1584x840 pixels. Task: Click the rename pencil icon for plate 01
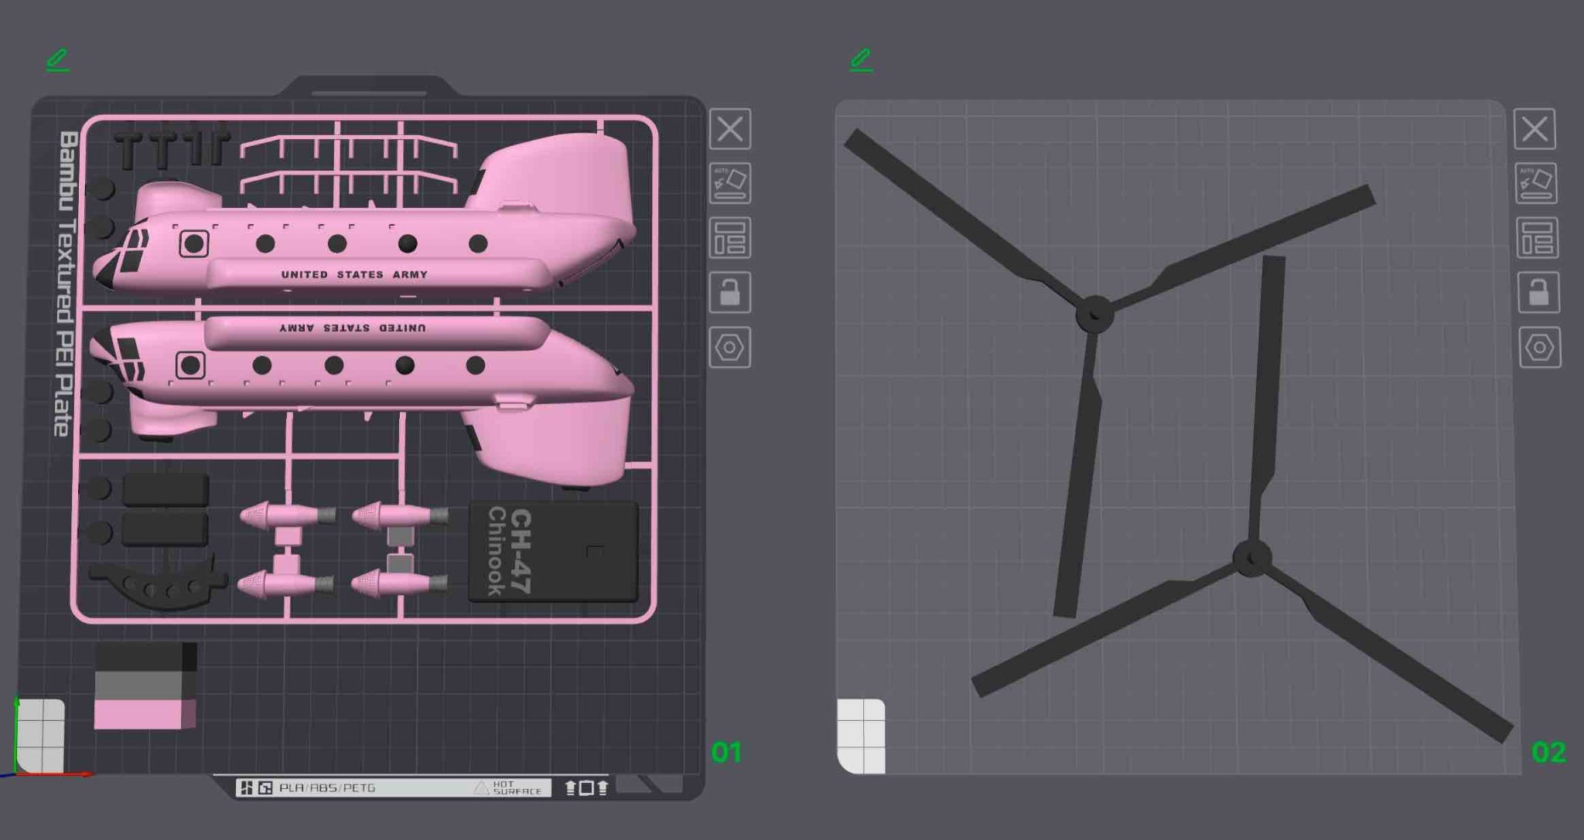tap(58, 60)
